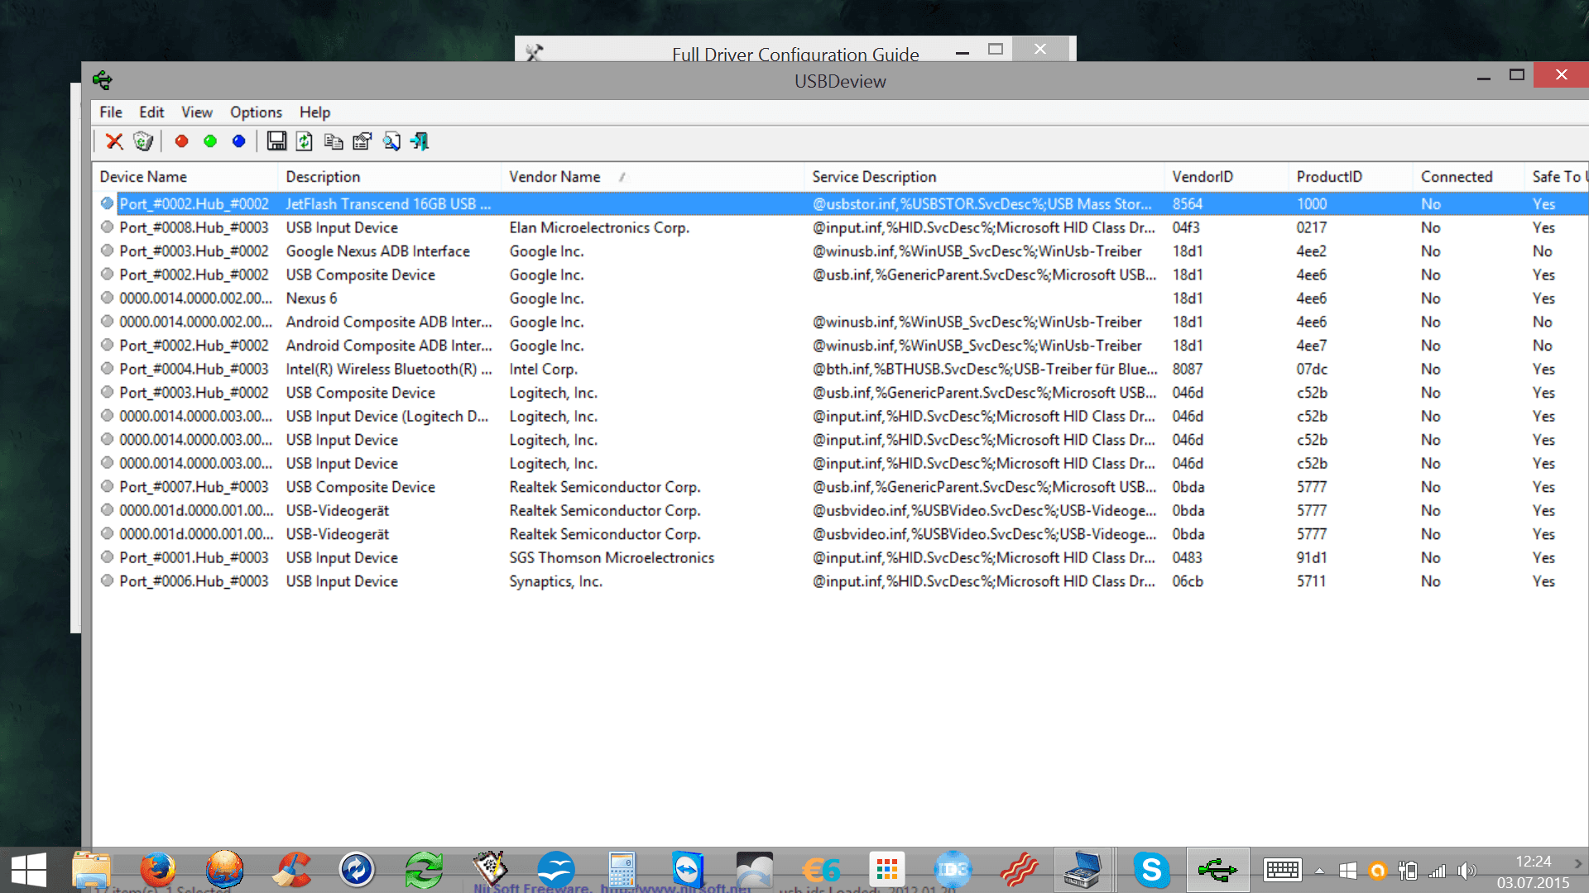Open Firefox from the taskbar
This screenshot has height=893, width=1589.
[157, 870]
